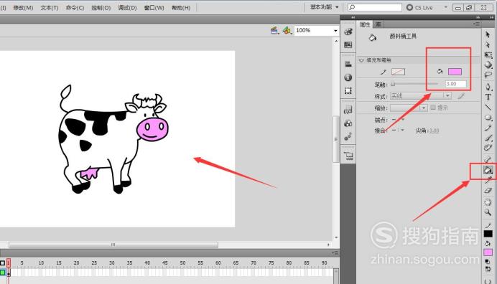Select the Zoom magnifier tool

488,212
